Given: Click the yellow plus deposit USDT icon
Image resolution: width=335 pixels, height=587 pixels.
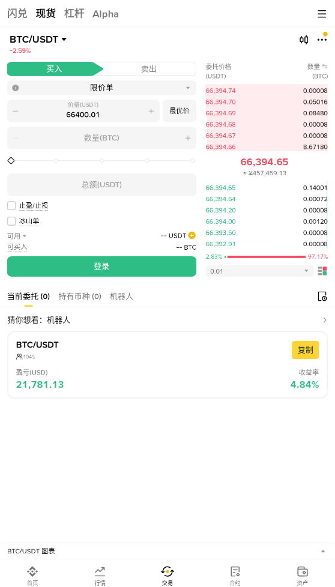Looking at the screenshot, I should click(192, 235).
